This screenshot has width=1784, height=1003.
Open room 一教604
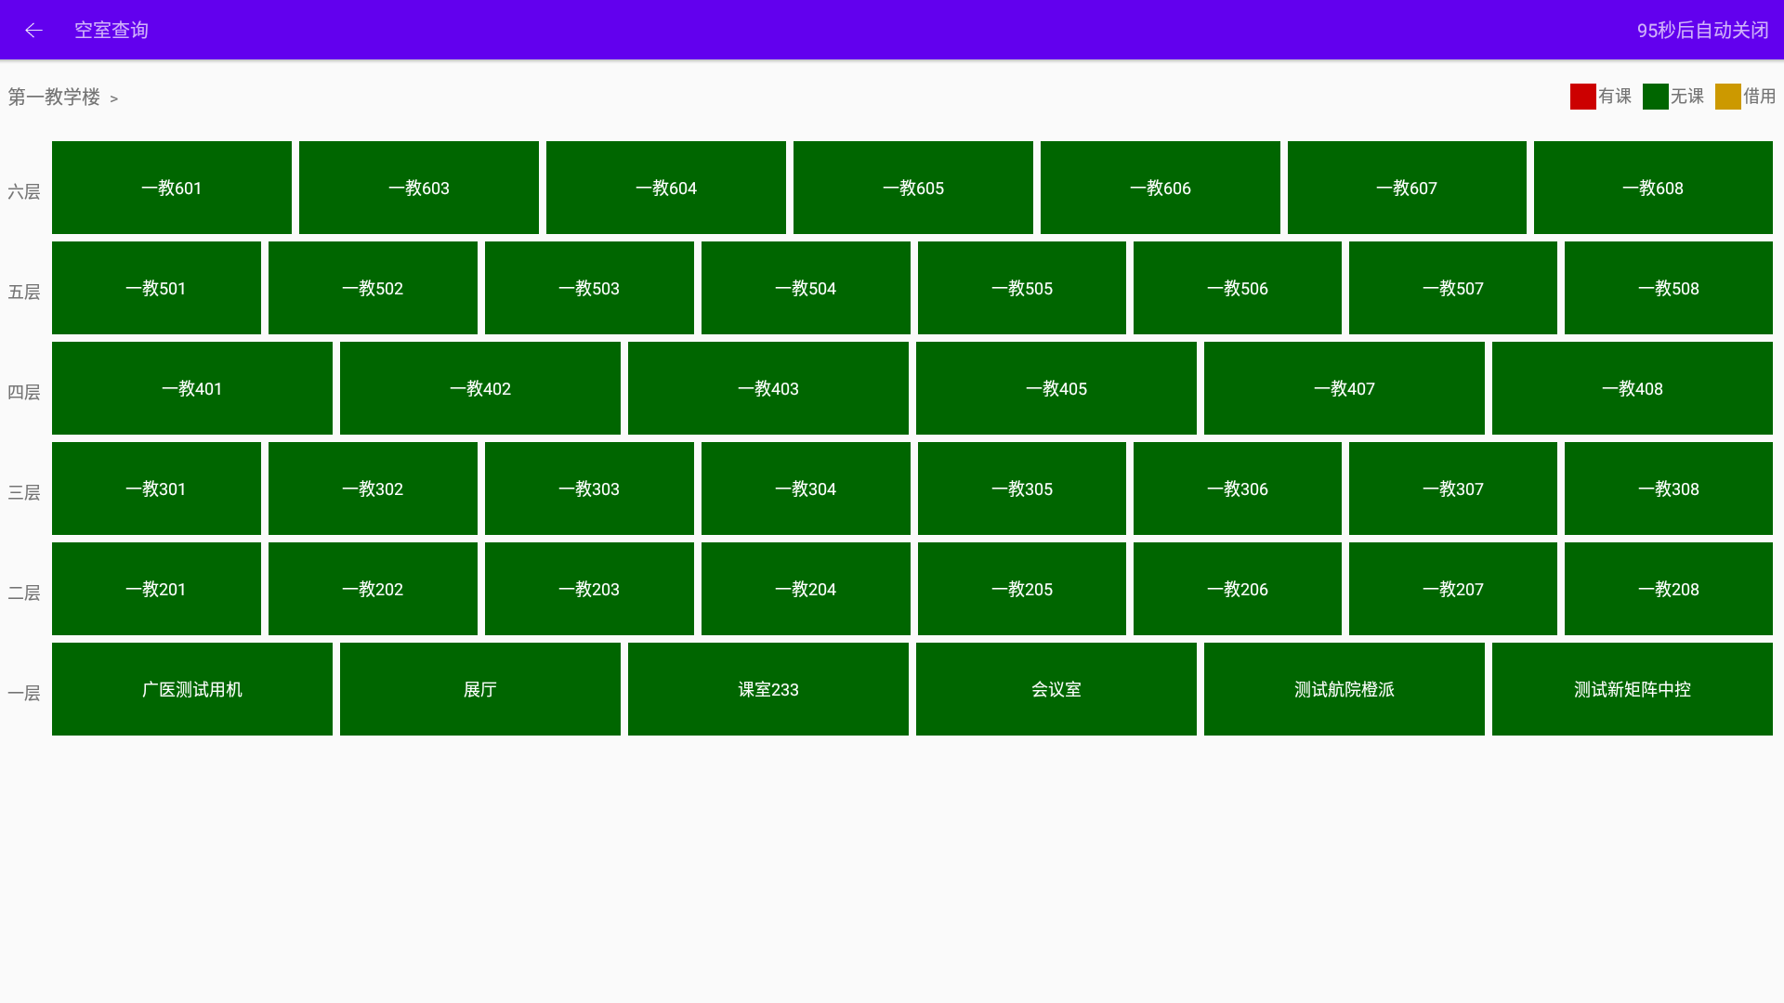pos(666,188)
